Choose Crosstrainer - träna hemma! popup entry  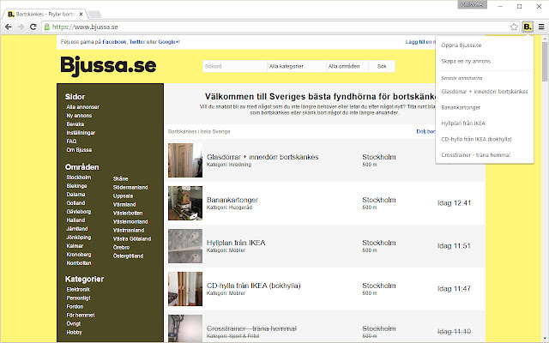tap(476, 154)
